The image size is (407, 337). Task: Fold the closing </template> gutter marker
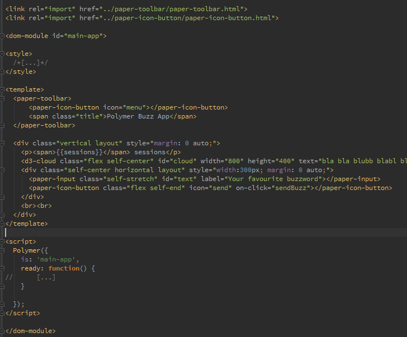point(2,224)
